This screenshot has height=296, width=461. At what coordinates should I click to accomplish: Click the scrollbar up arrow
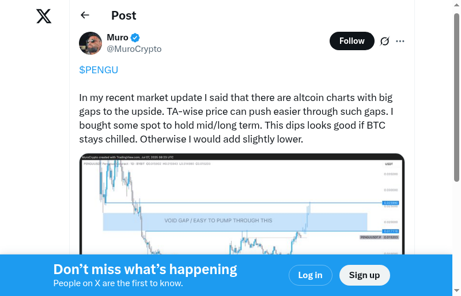point(457,4)
